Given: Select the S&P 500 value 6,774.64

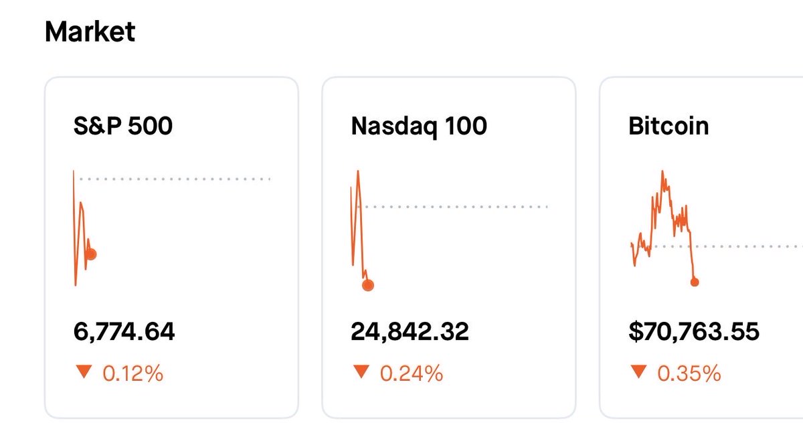Looking at the screenshot, I should pos(124,331).
